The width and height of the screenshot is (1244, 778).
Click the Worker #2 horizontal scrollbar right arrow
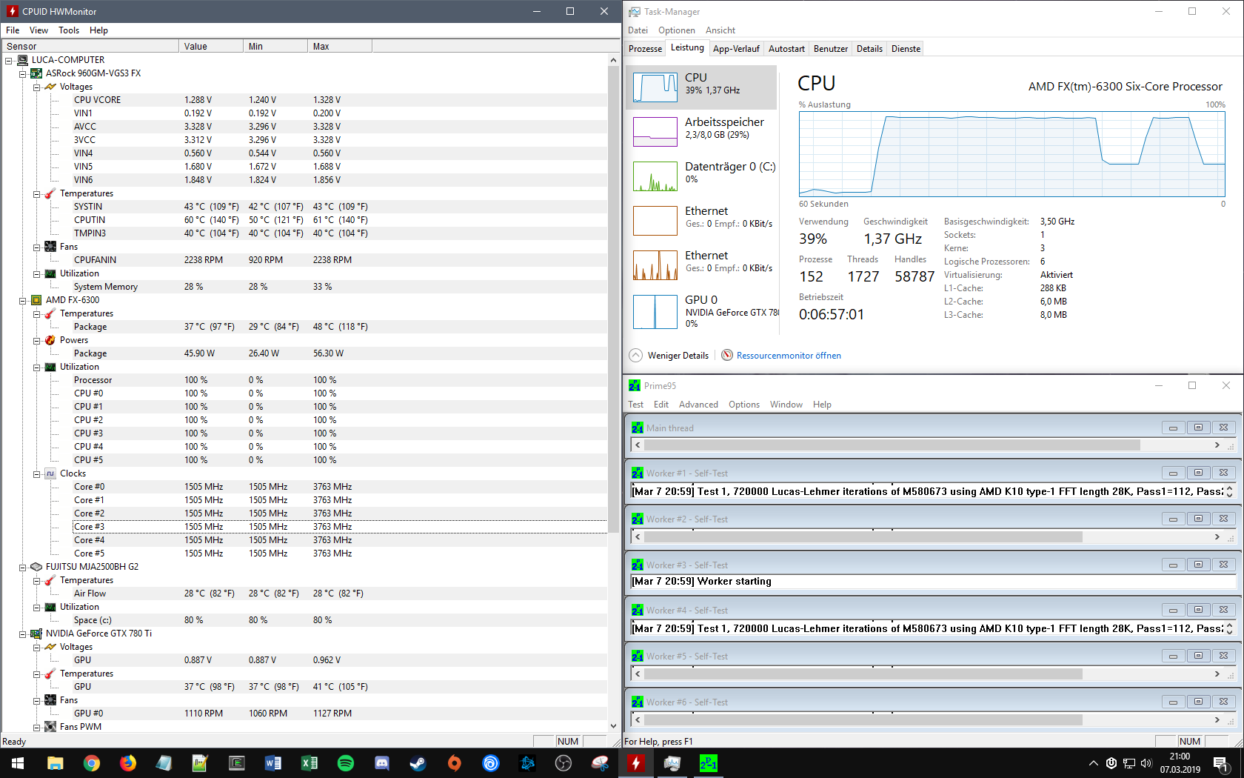point(1217,536)
